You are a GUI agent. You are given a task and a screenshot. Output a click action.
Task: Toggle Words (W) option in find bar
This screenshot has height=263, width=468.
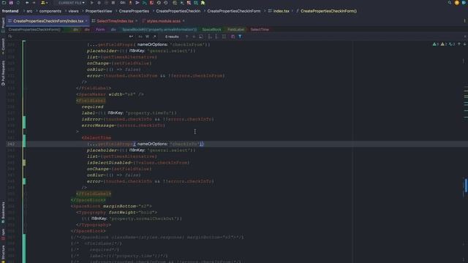[147, 37]
